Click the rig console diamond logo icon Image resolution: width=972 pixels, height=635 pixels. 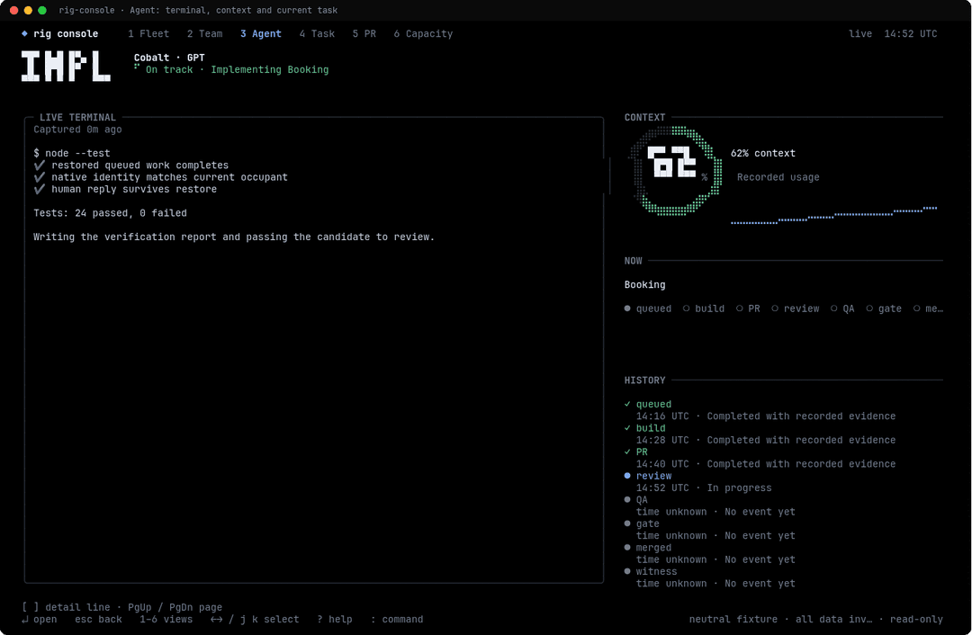[25, 33]
